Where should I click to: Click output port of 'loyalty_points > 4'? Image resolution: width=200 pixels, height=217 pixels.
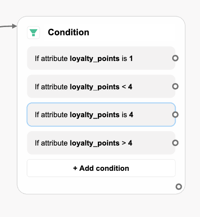(175, 143)
